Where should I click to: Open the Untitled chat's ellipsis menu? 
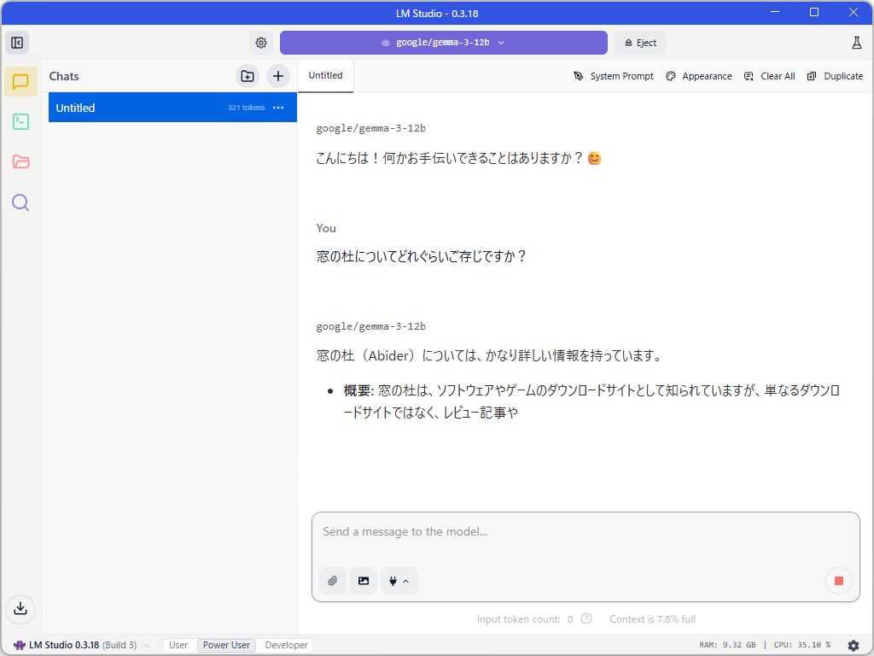[277, 108]
